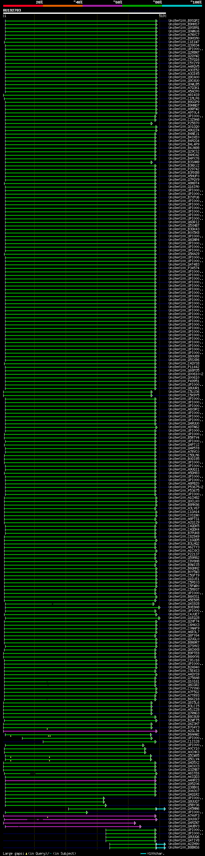Click label UniRef100_A6R3L7
This screenshot has width=205, height=856.
[x=184, y=632]
